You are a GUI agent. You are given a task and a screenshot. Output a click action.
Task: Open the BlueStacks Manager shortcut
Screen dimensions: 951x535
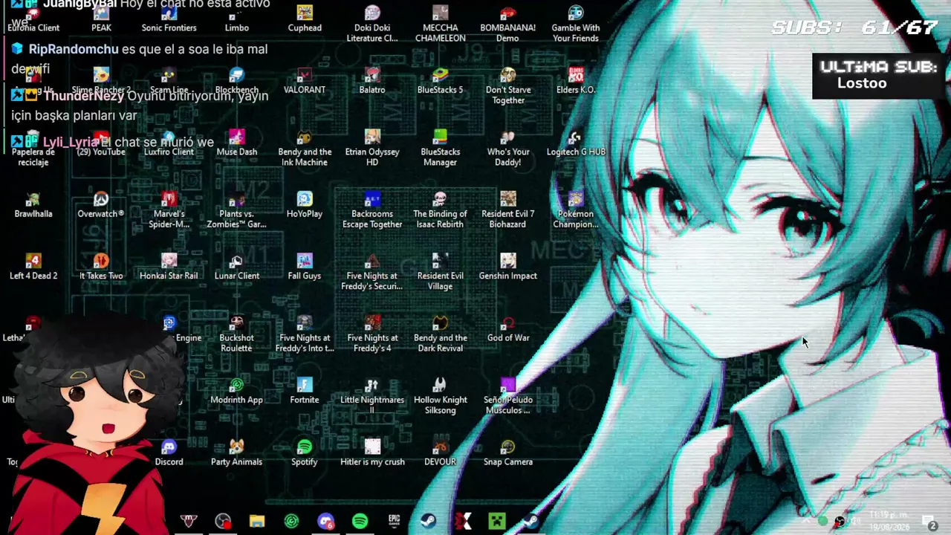(x=441, y=148)
